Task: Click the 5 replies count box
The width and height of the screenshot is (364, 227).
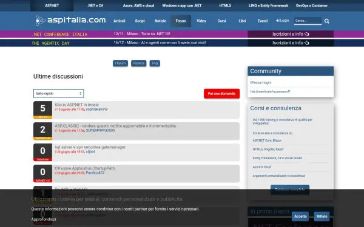Action: (x=42, y=108)
